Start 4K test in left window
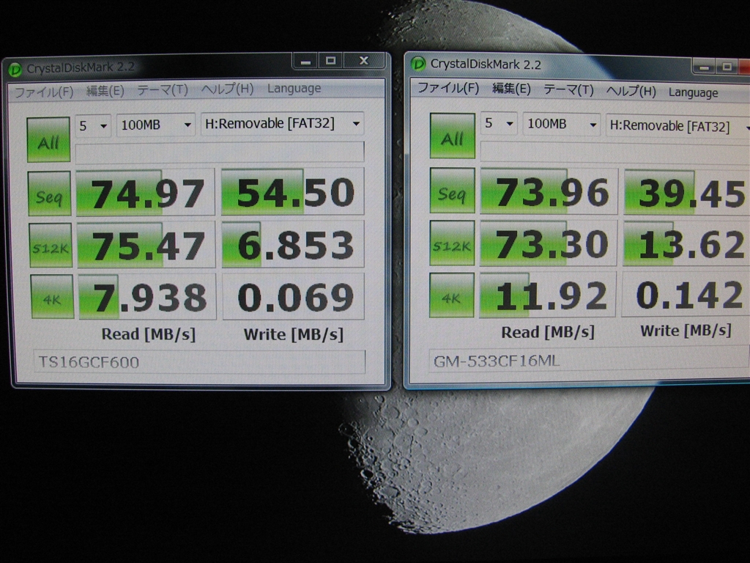Image resolution: width=750 pixels, height=563 pixels. tap(52, 297)
